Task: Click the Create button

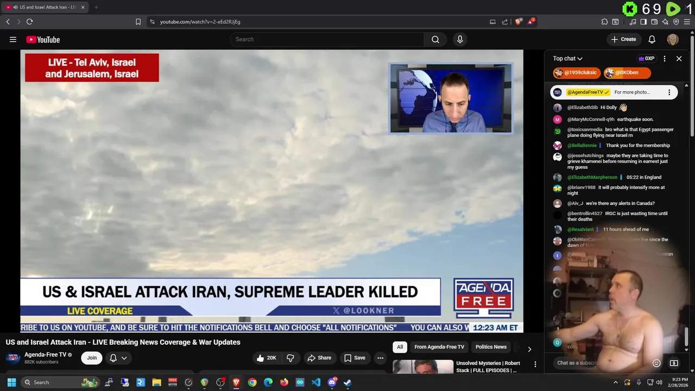Action: pyautogui.click(x=623, y=39)
